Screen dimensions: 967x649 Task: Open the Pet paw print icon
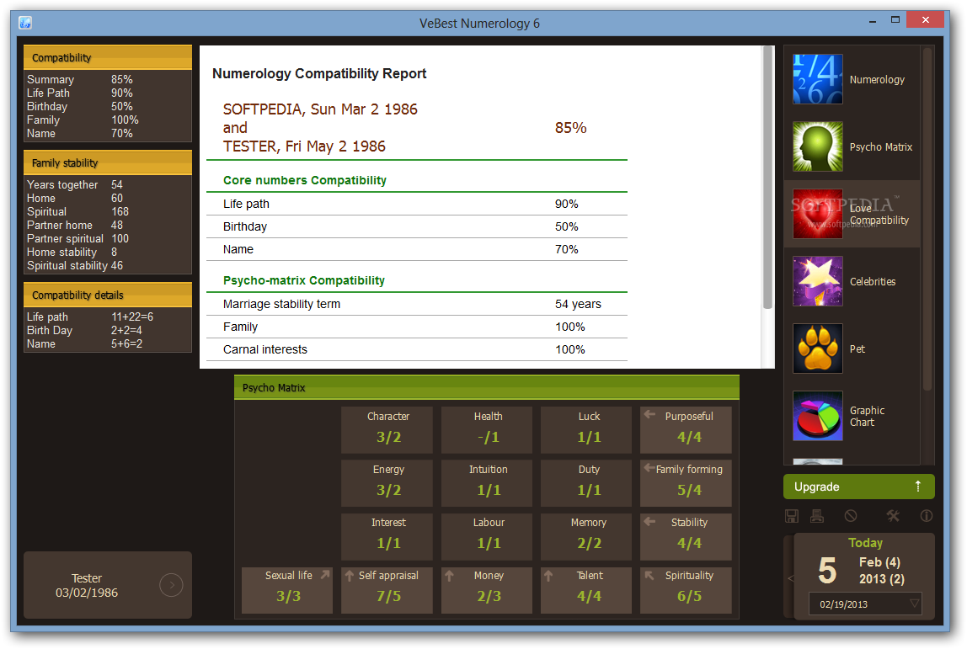click(x=817, y=348)
